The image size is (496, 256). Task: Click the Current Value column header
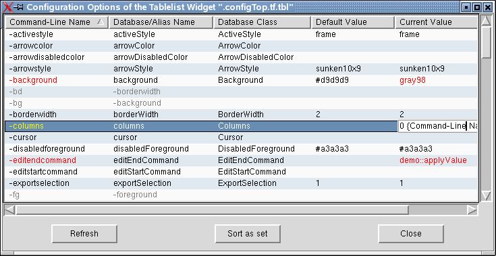click(x=436, y=22)
